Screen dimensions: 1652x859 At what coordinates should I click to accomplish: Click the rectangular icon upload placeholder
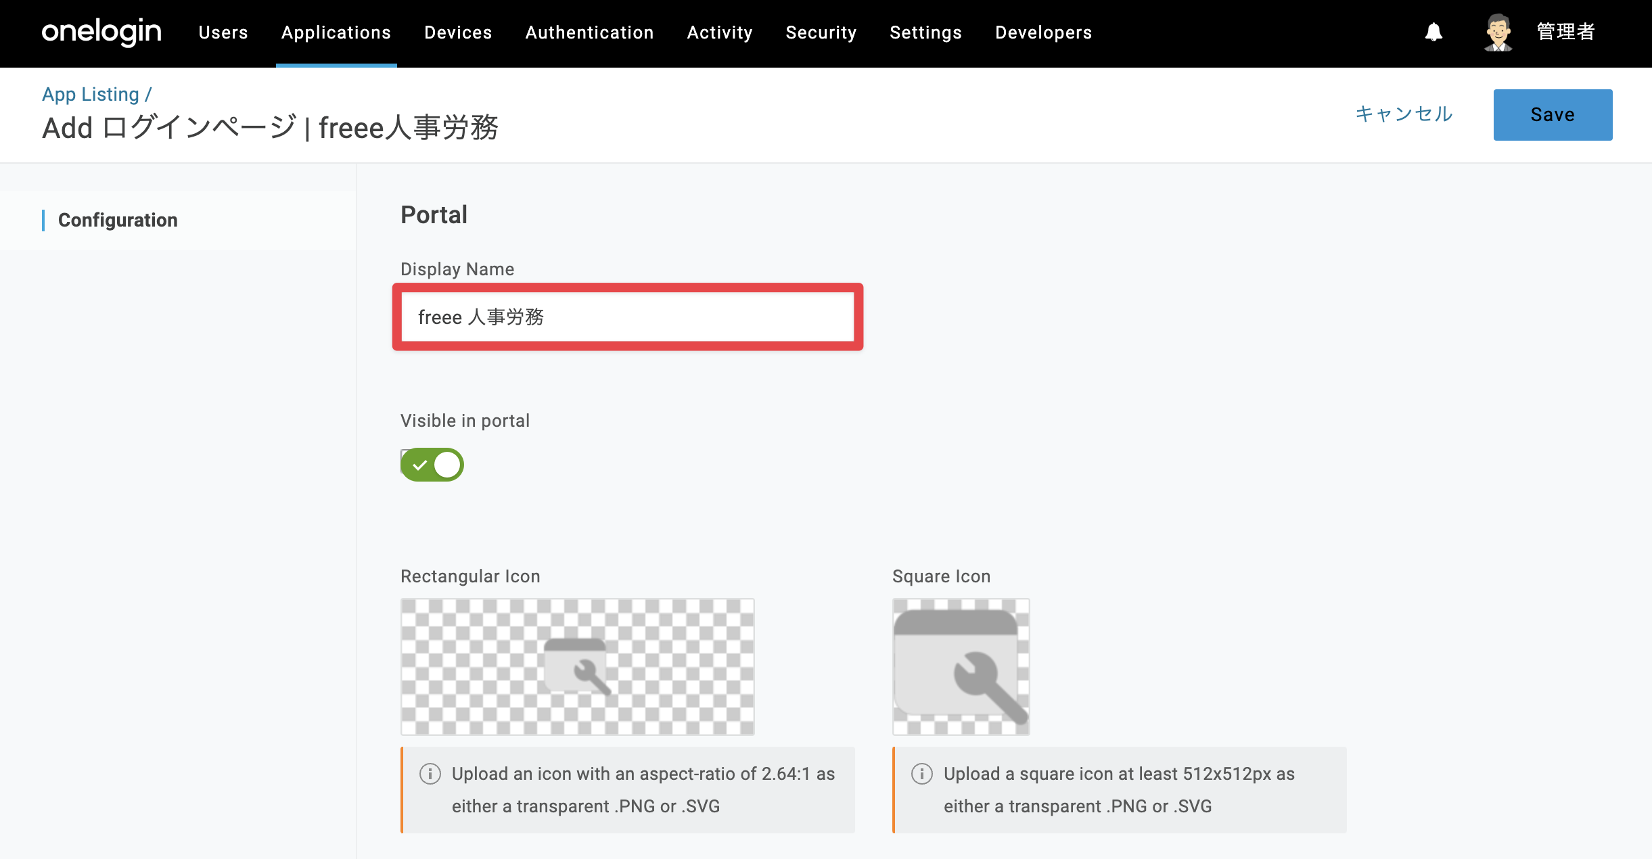578,667
